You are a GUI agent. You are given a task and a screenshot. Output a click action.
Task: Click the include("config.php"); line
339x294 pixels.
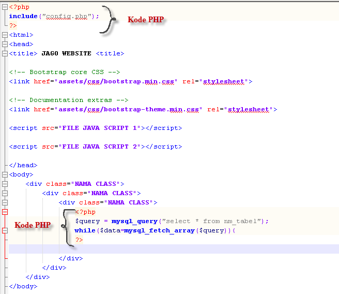click(54, 16)
